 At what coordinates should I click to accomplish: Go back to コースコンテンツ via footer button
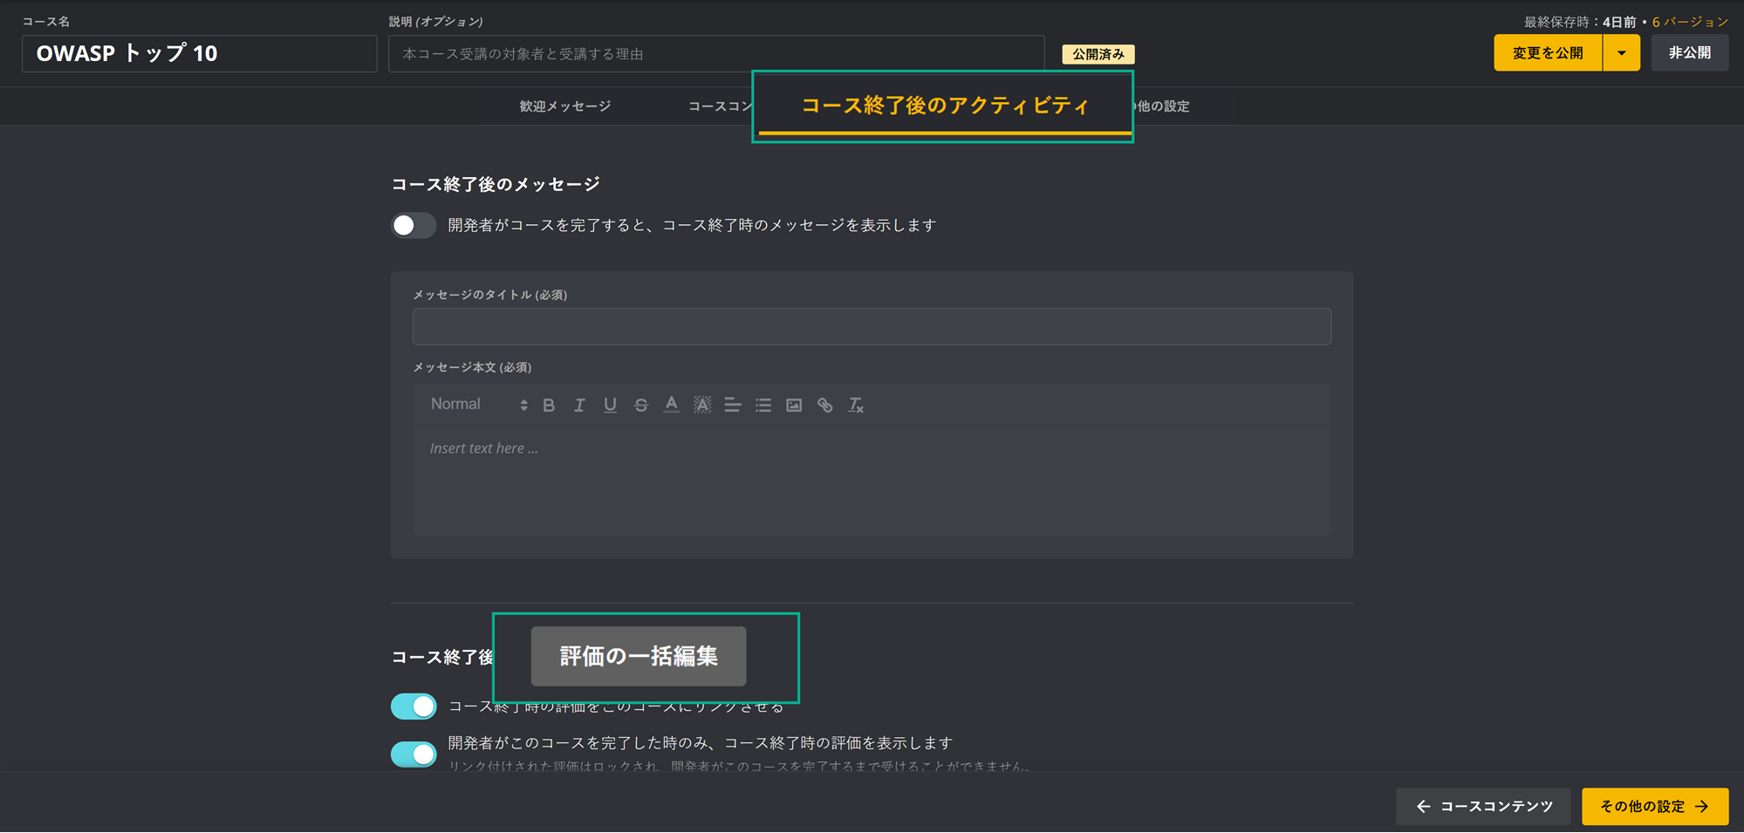(1483, 807)
